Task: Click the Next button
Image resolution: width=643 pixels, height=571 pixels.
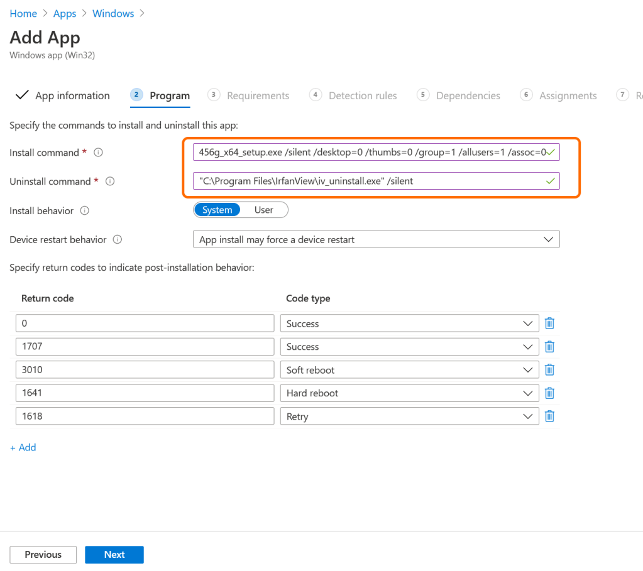Action: tap(114, 555)
